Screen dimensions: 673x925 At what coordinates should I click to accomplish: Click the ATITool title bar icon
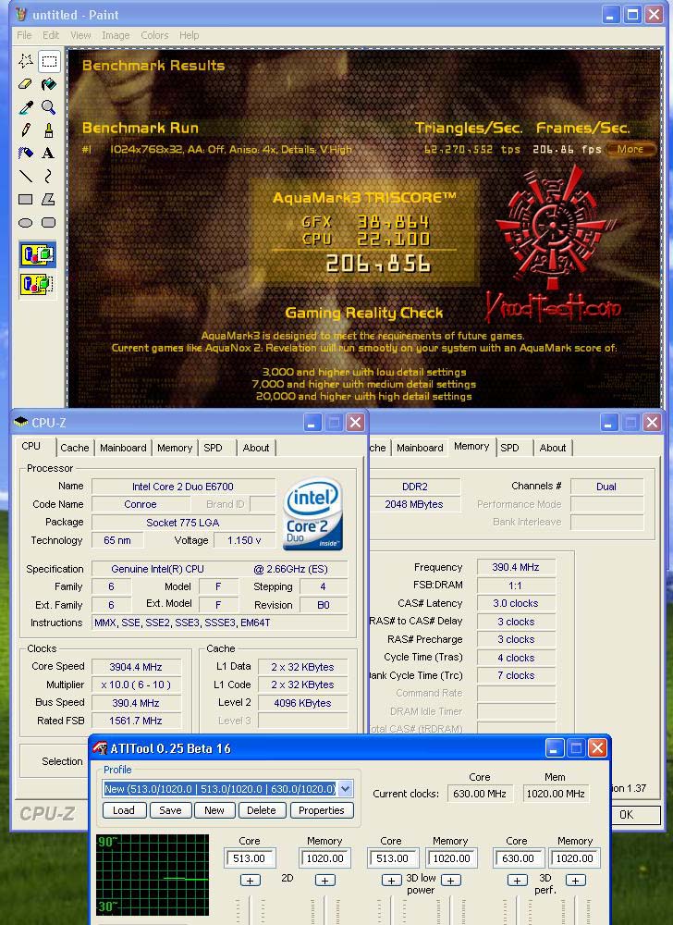coord(100,748)
